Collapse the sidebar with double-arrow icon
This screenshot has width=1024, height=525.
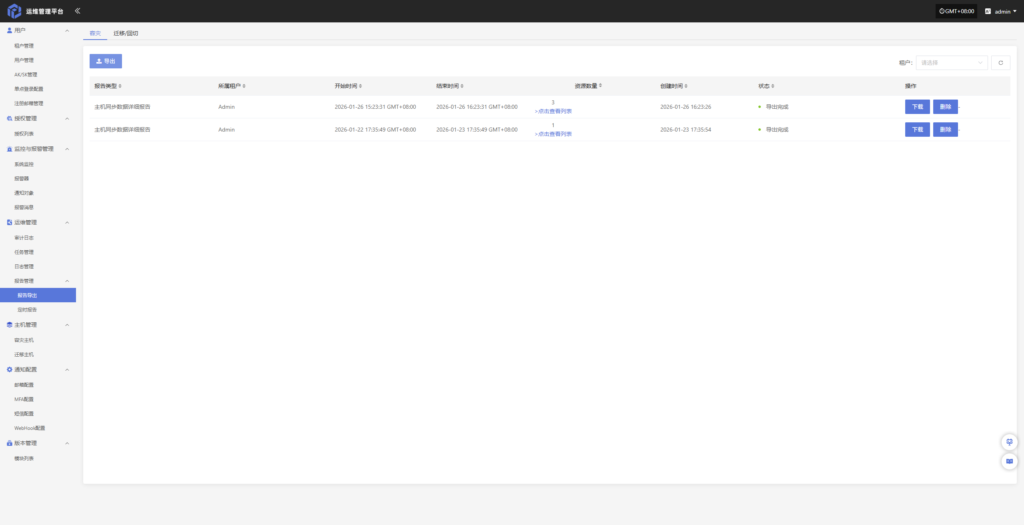point(78,11)
